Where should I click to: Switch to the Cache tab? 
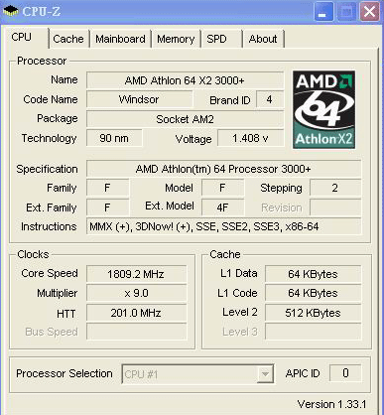coord(68,39)
